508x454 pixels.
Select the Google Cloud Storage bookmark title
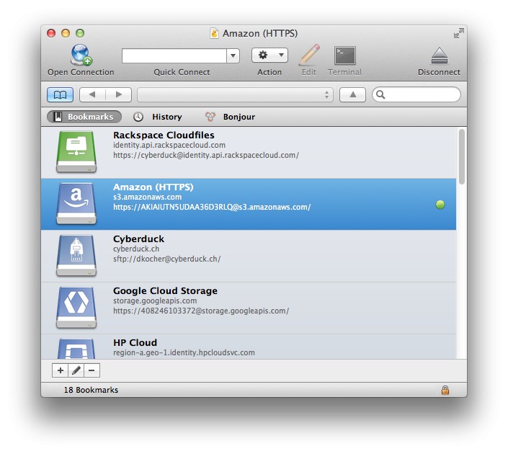[165, 290]
